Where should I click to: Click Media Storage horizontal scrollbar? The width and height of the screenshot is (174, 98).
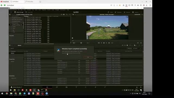click(39, 44)
